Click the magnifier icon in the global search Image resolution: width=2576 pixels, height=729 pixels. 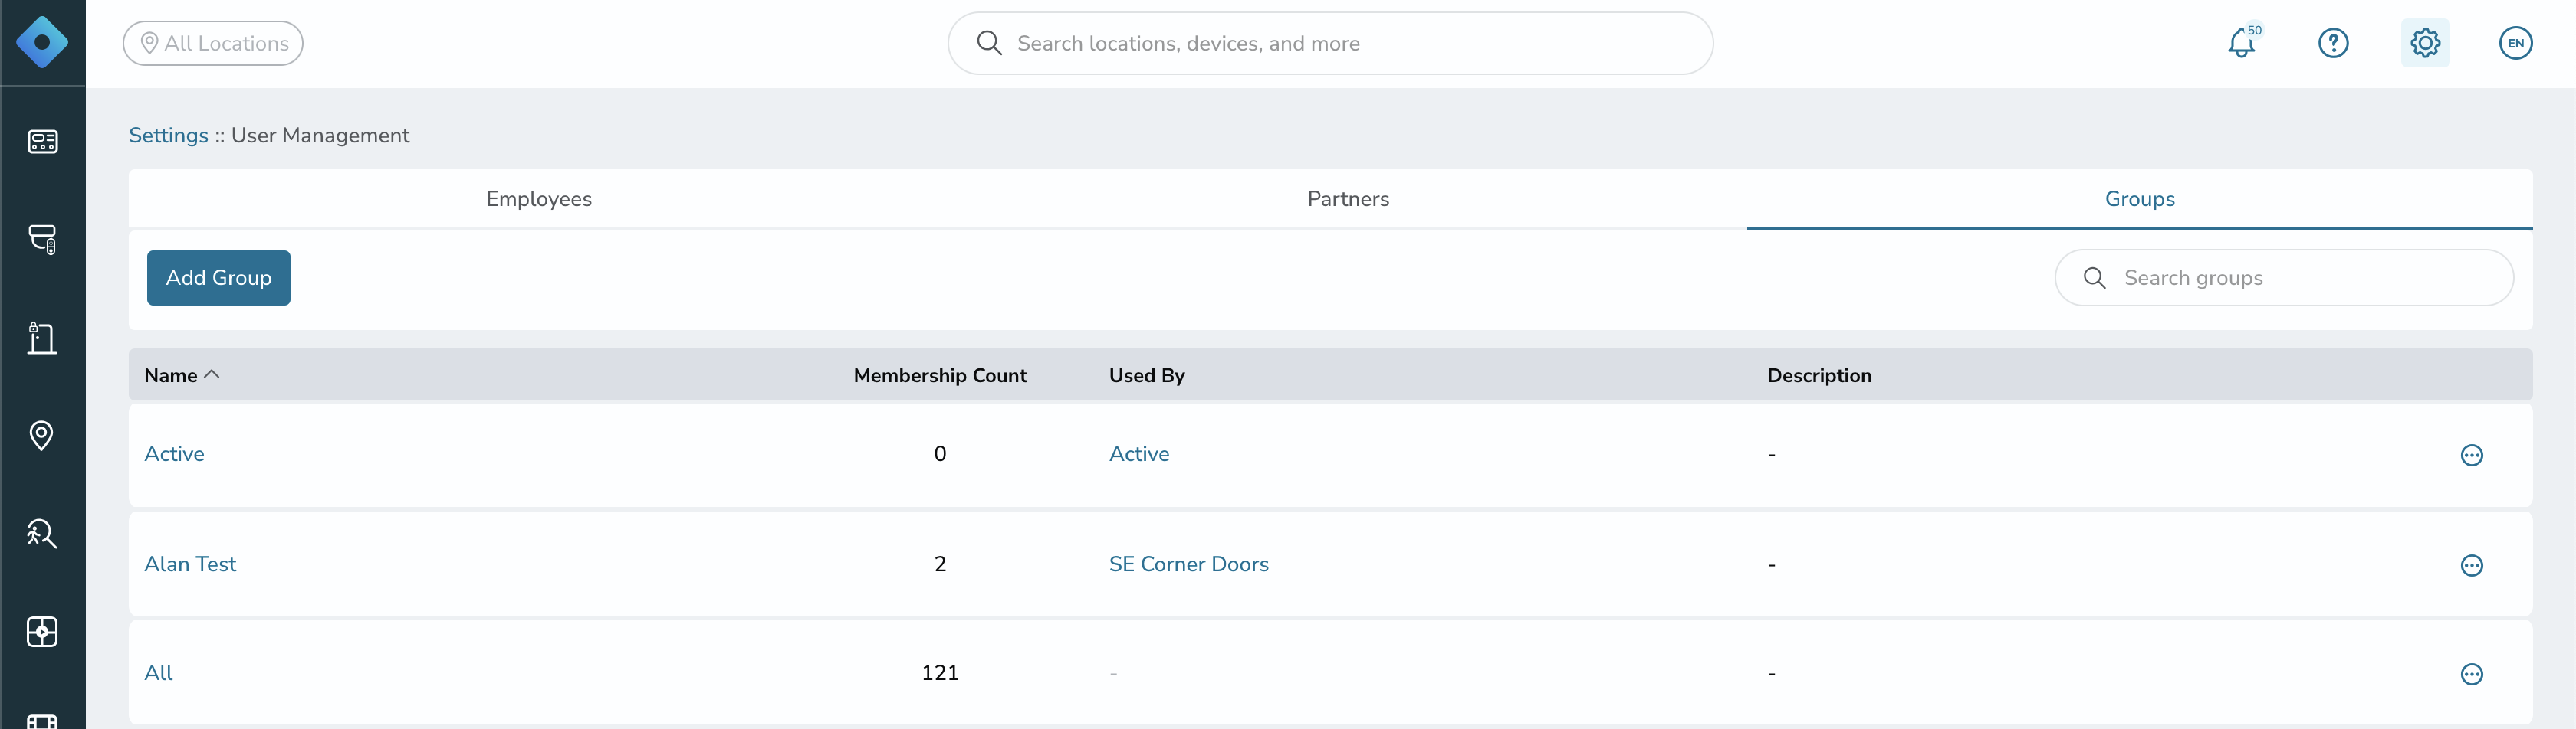point(989,43)
